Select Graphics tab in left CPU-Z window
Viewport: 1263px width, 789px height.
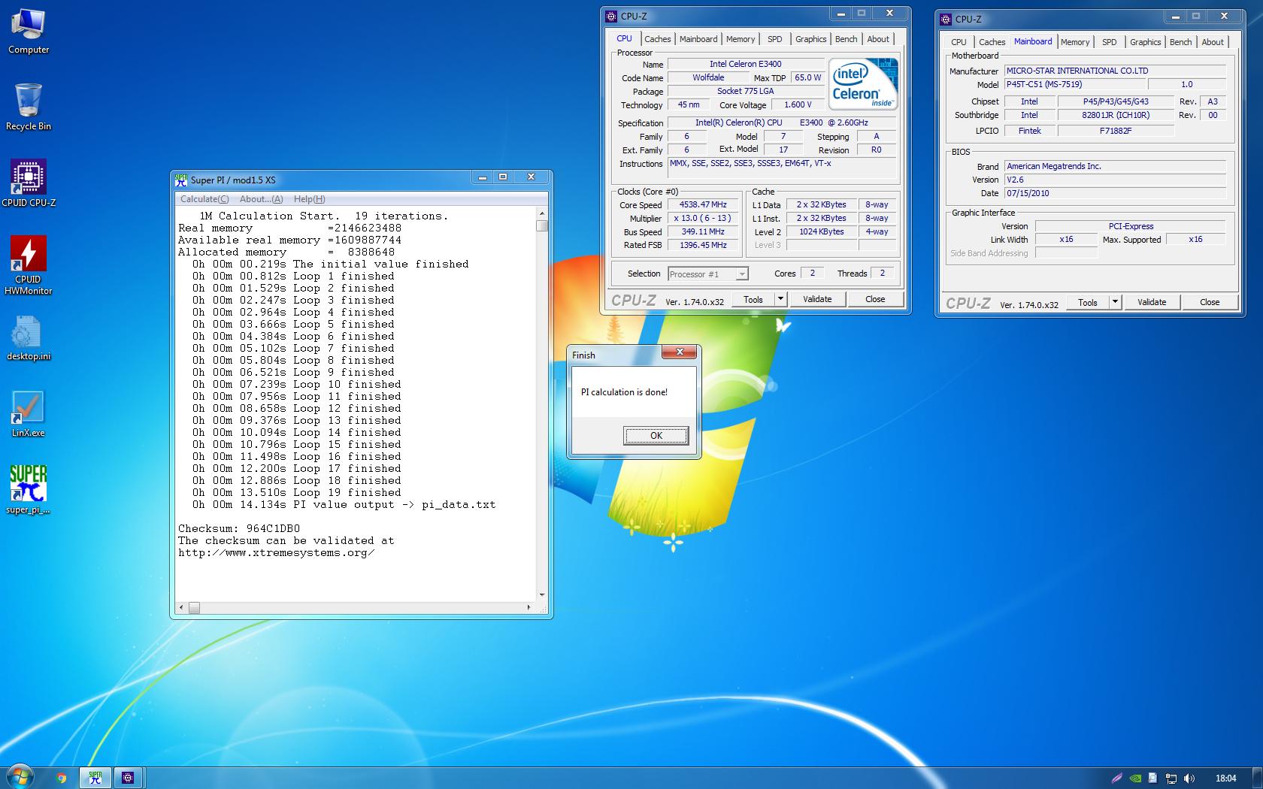810,39
